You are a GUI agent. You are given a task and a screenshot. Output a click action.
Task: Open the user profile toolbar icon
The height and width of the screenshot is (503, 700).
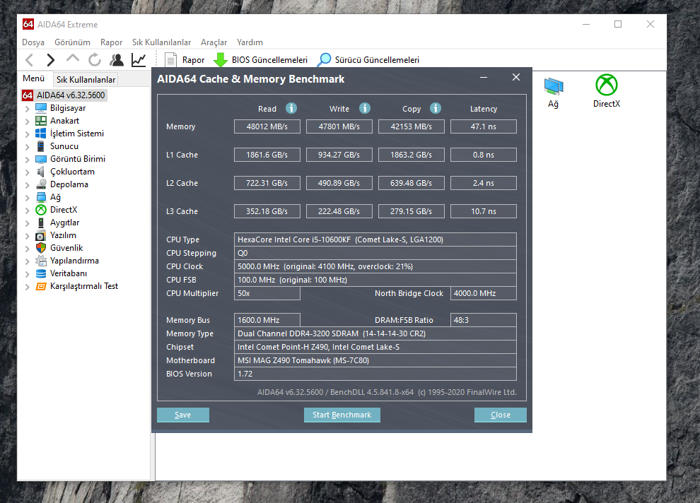tap(117, 60)
